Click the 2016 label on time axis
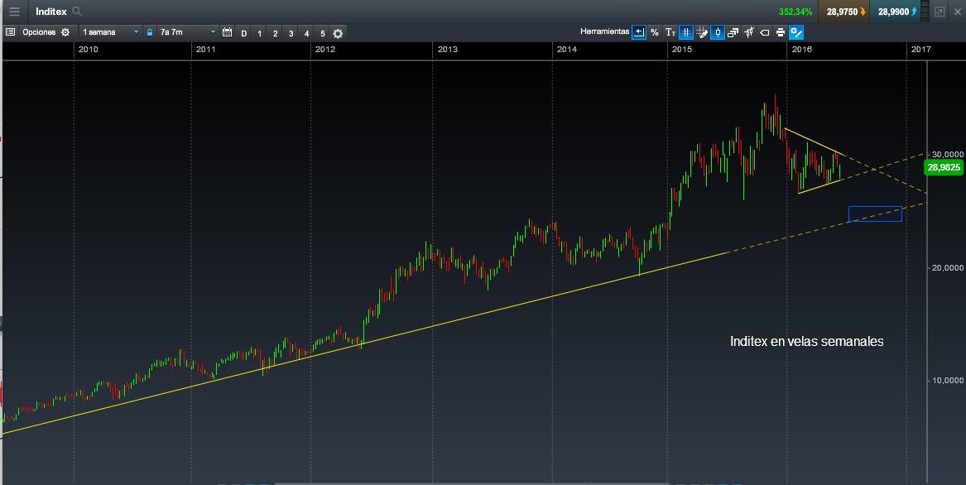 [x=801, y=50]
